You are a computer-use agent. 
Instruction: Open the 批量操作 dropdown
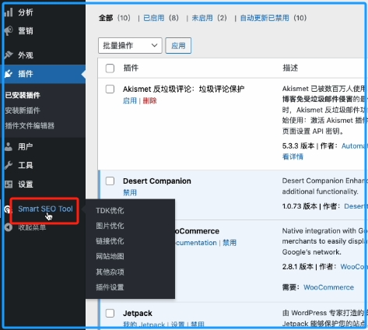point(130,45)
